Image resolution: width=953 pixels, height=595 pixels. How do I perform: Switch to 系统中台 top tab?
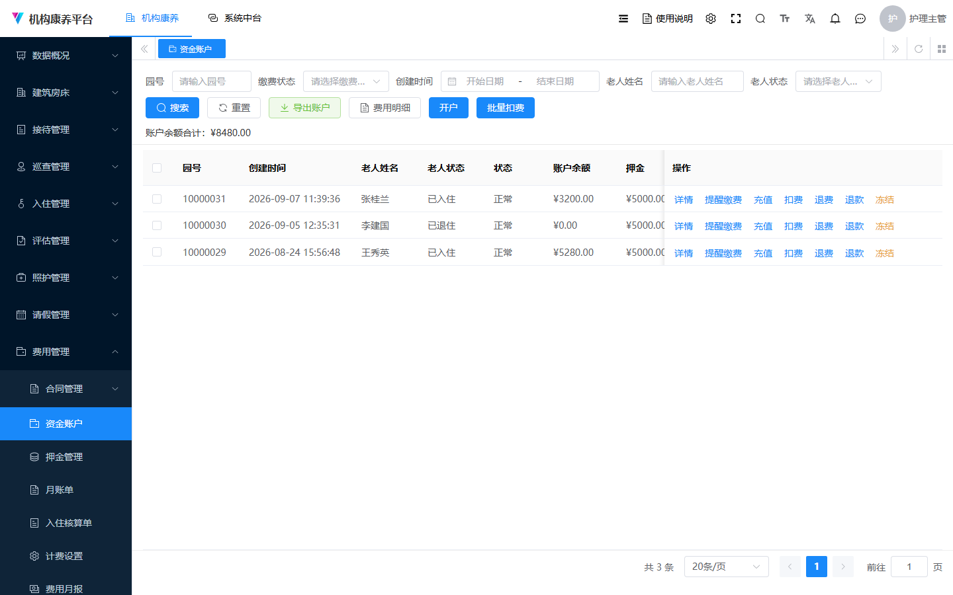[234, 18]
